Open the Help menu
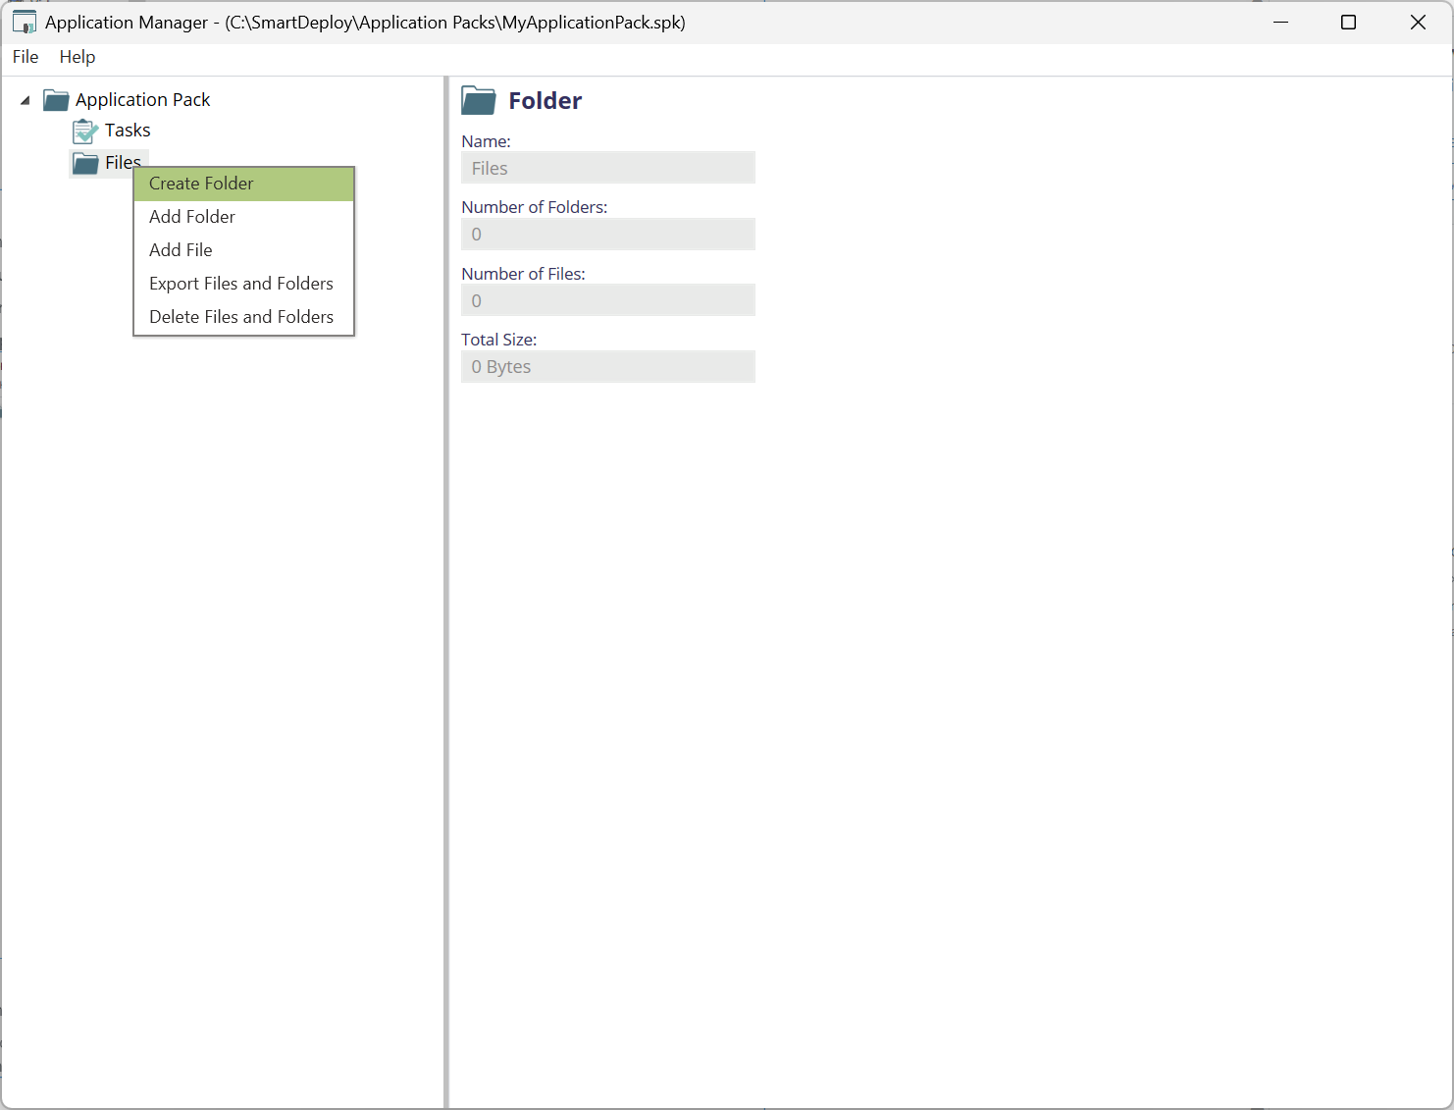The width and height of the screenshot is (1454, 1110). point(78,57)
